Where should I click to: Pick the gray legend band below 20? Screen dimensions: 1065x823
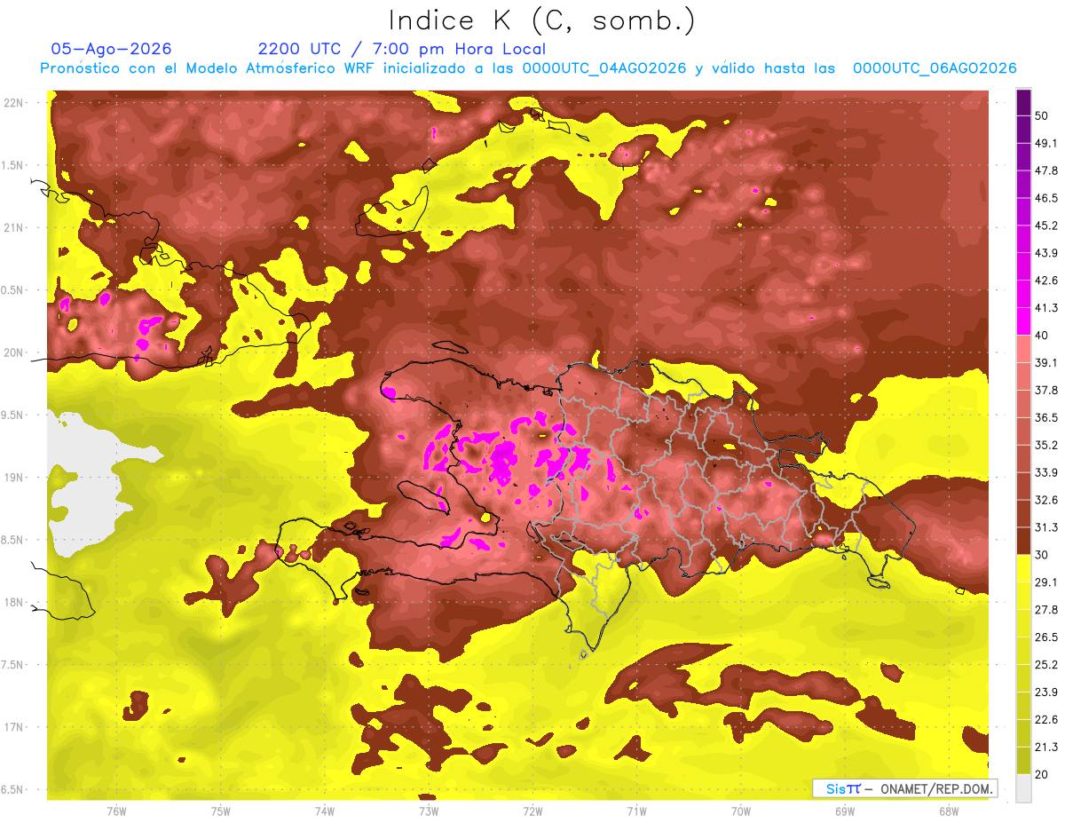tap(1023, 787)
